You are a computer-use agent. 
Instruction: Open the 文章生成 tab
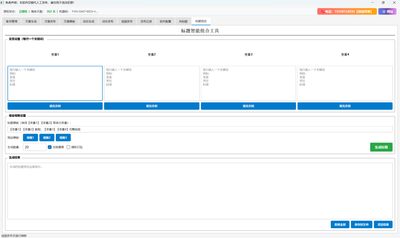(31, 21)
